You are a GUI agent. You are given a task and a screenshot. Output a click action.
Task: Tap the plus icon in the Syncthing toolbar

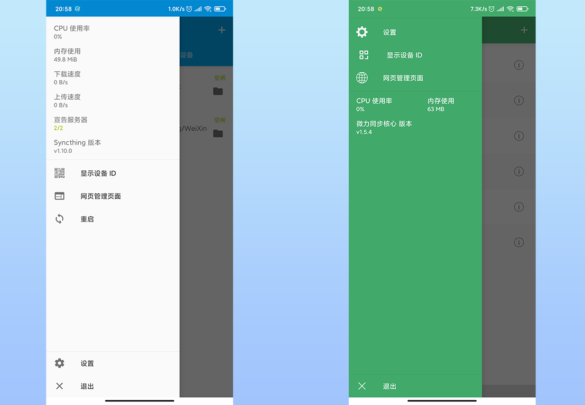point(221,30)
